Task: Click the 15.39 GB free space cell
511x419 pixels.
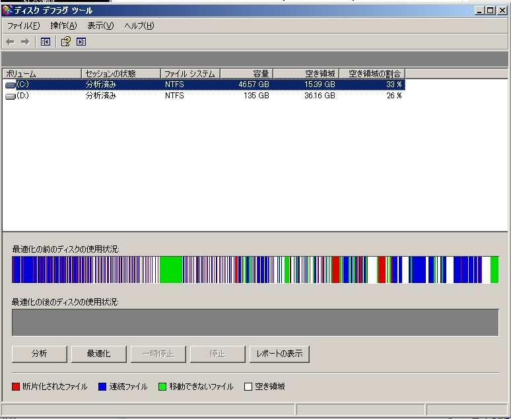Action: pos(320,84)
